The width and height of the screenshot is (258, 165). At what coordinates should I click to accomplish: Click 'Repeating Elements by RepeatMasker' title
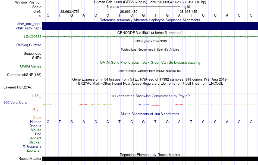150,155
